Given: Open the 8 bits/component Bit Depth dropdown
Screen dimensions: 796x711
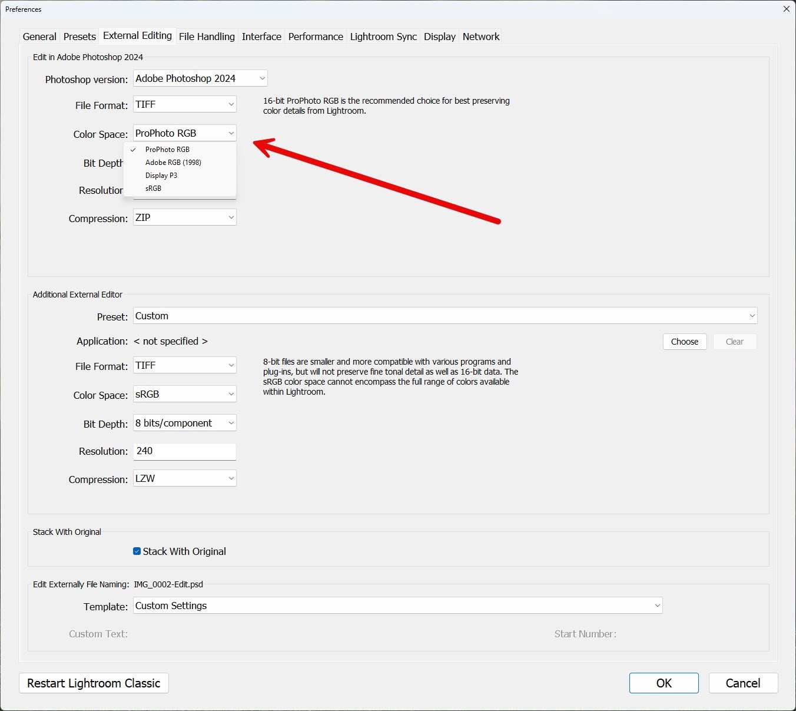Looking at the screenshot, I should [185, 423].
